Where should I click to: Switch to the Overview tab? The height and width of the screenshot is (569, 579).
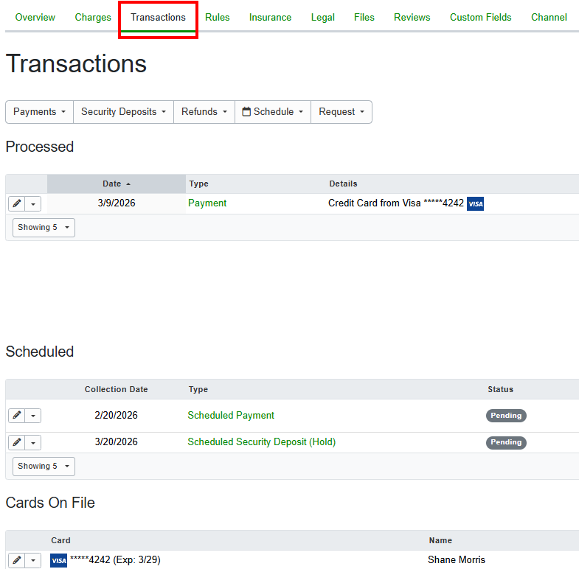point(35,18)
